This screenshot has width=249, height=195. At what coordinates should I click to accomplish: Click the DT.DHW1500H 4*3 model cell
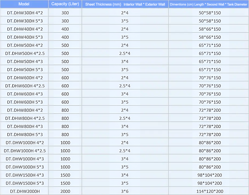(x=25, y=175)
